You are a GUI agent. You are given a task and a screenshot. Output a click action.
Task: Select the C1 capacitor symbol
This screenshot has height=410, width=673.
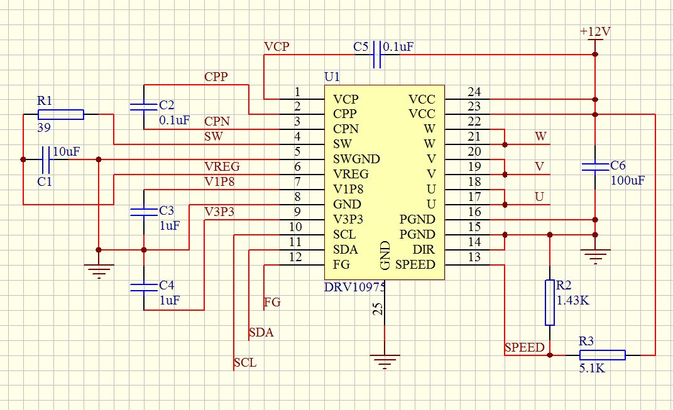point(46,159)
